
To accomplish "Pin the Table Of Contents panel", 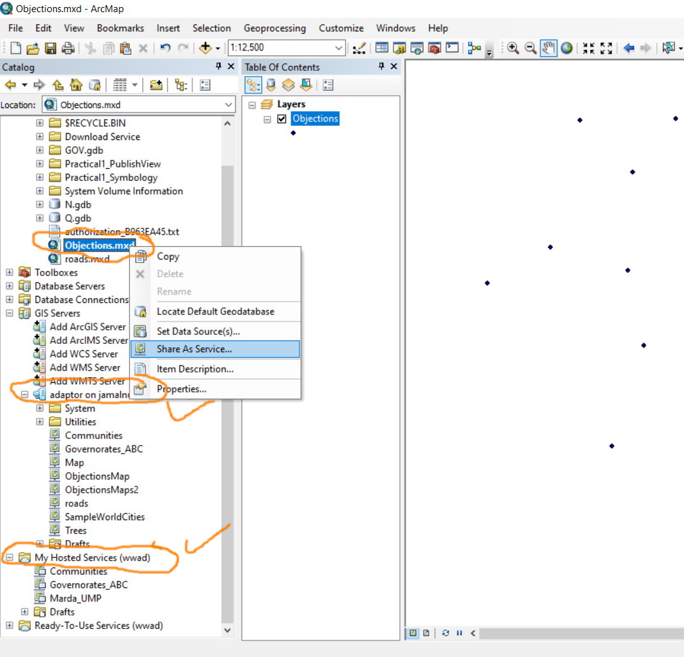I will (x=381, y=66).
